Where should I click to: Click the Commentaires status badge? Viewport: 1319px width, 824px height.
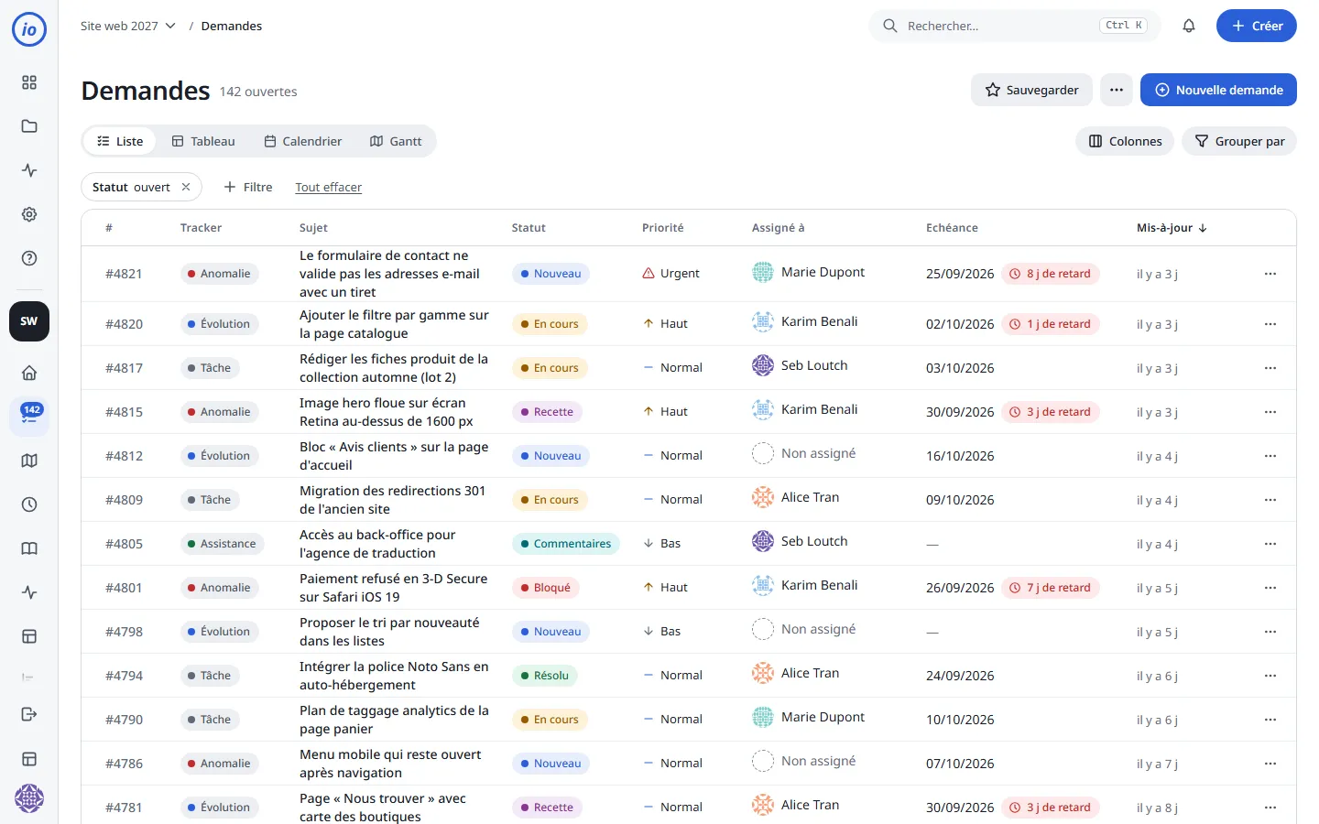pyautogui.click(x=566, y=544)
